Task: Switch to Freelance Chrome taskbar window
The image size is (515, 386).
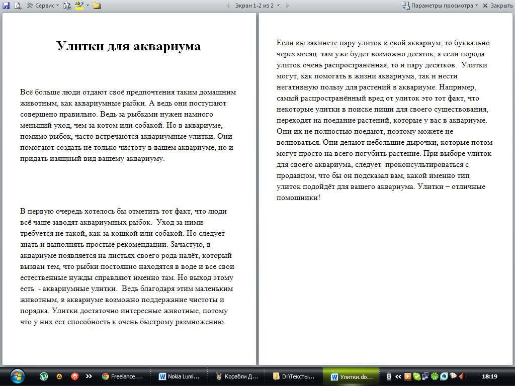Action: [123, 376]
